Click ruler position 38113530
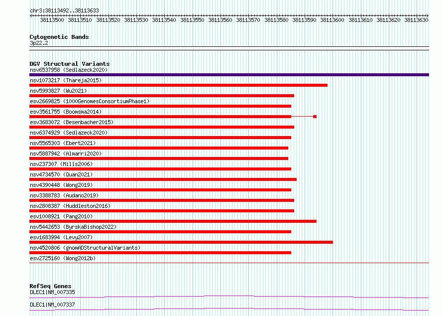 (x=136, y=20)
